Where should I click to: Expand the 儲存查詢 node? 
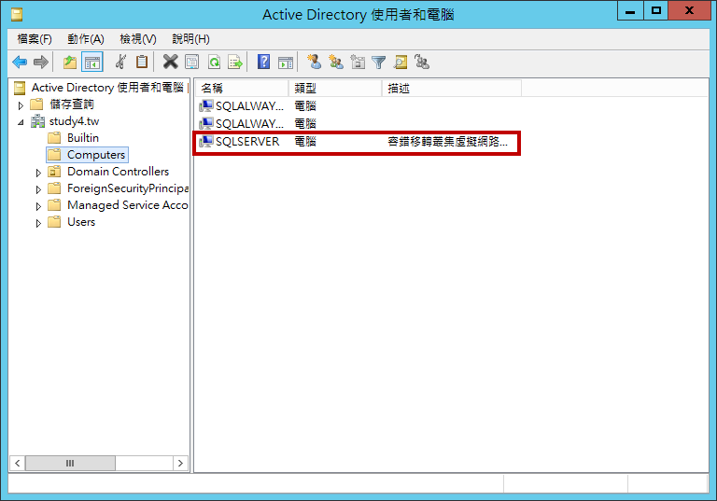point(21,105)
